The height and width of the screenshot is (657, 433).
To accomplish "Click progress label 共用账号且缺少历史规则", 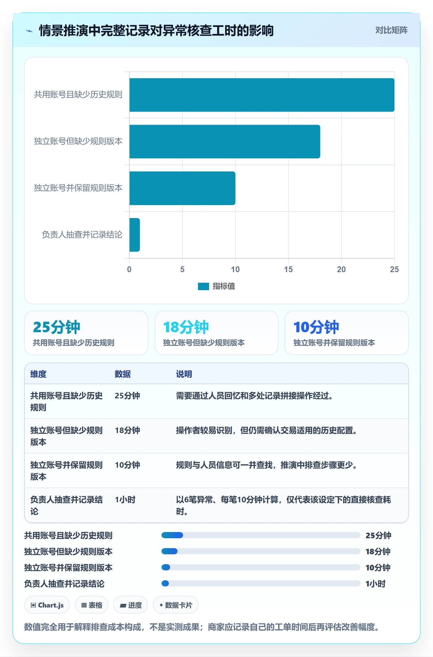I will coord(68,535).
